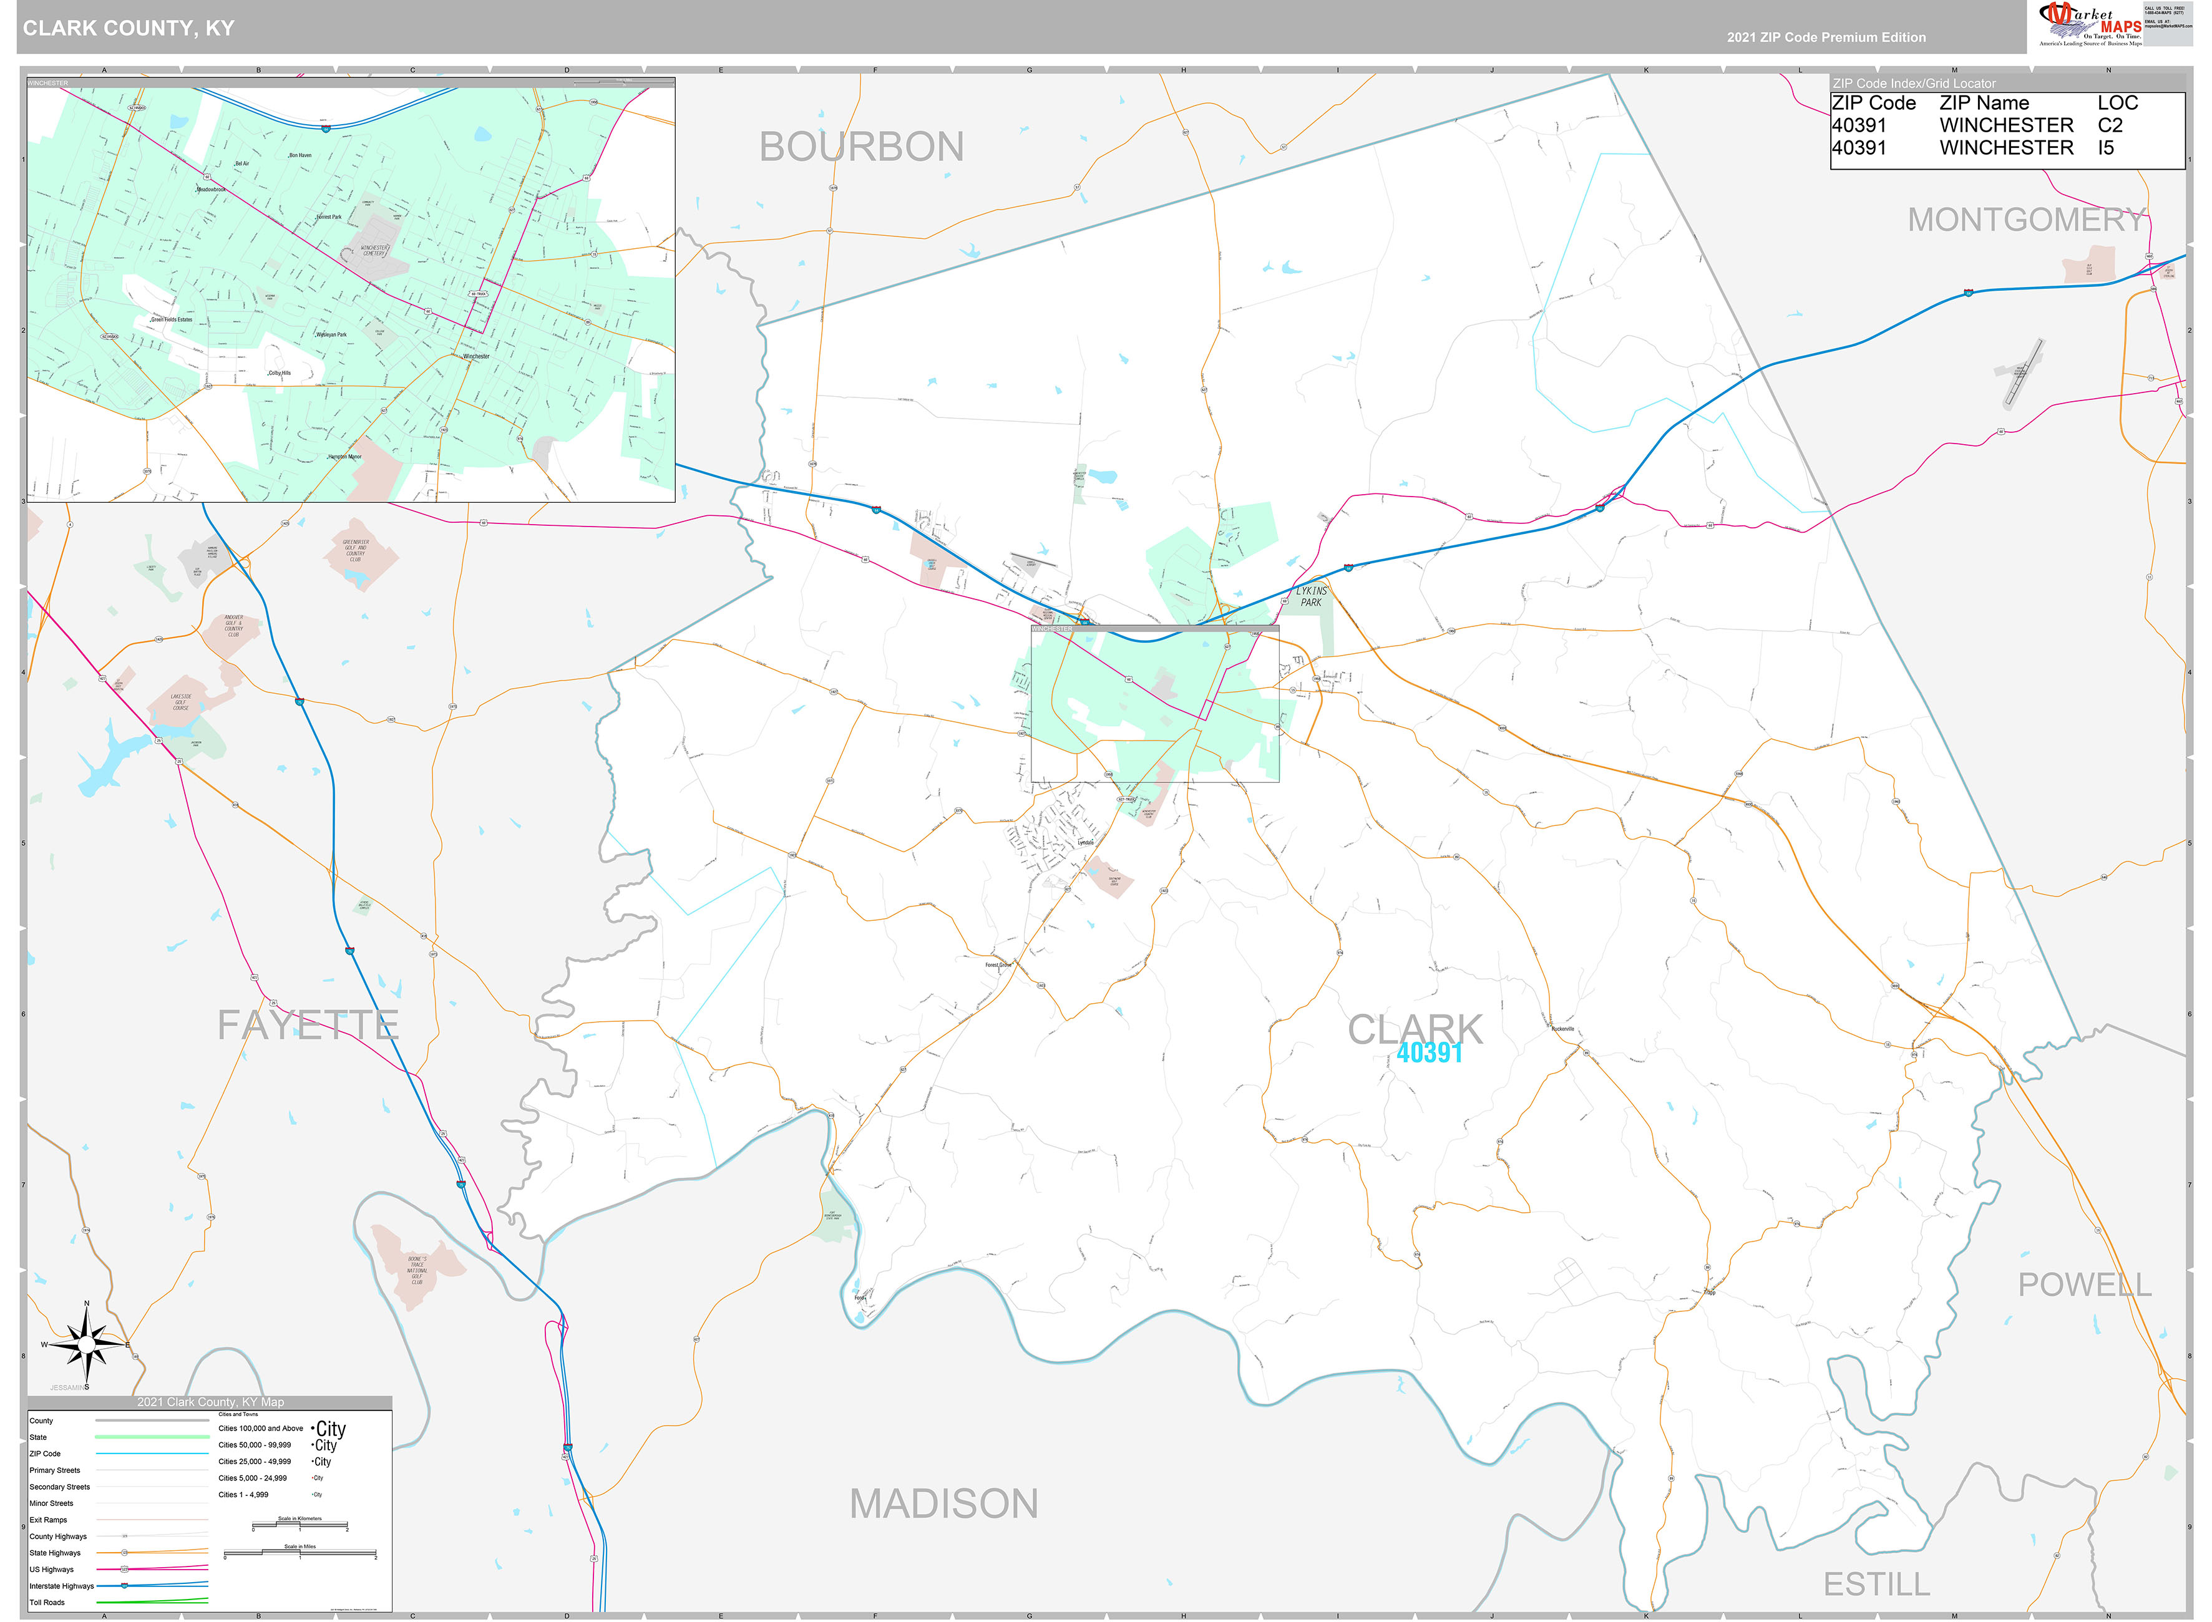Image resolution: width=2212 pixels, height=1622 pixels.
Task: Click the Meadowbrook label in the inset
Action: coord(211,190)
